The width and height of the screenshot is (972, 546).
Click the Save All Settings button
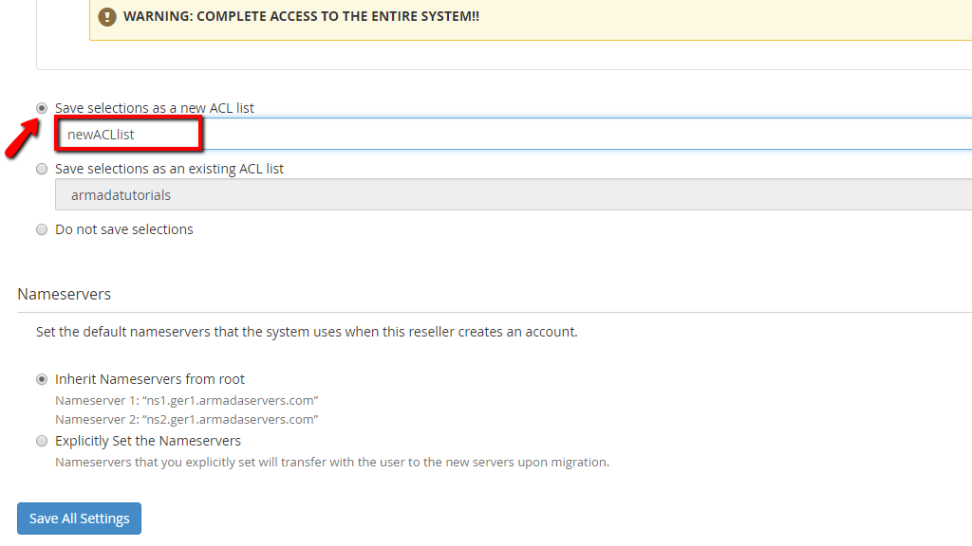(80, 519)
